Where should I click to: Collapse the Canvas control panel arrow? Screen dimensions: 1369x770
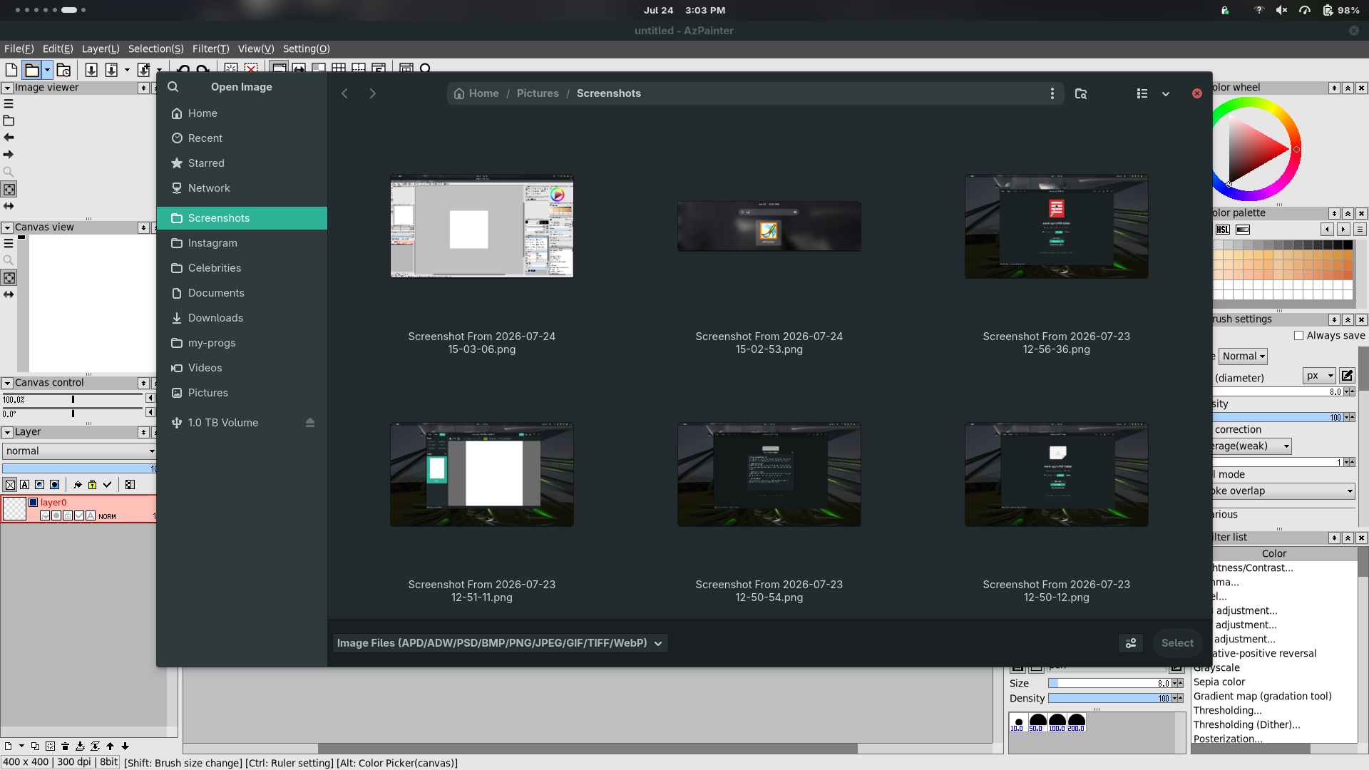[7, 383]
